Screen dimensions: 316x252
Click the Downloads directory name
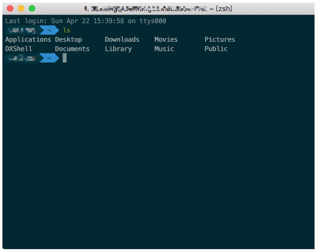click(x=122, y=40)
